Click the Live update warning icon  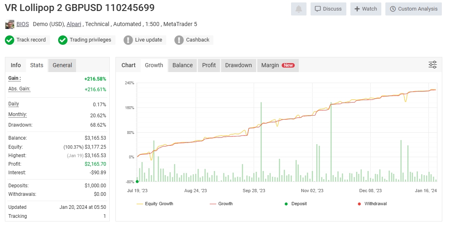[128, 40]
